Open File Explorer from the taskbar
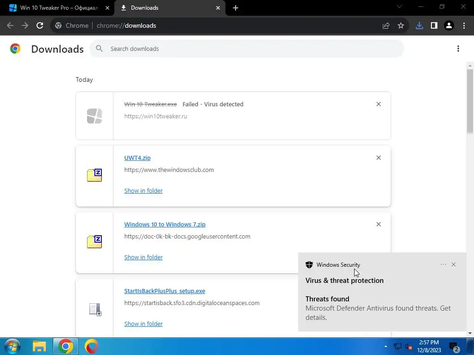Image resolution: width=474 pixels, height=355 pixels. point(39,346)
